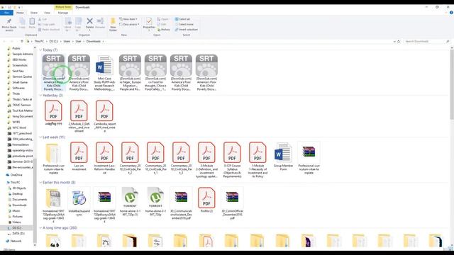This screenshot has height=255, width=454.
Task: Click Users in the breadcrumb path
Action: pyautogui.click(x=67, y=41)
